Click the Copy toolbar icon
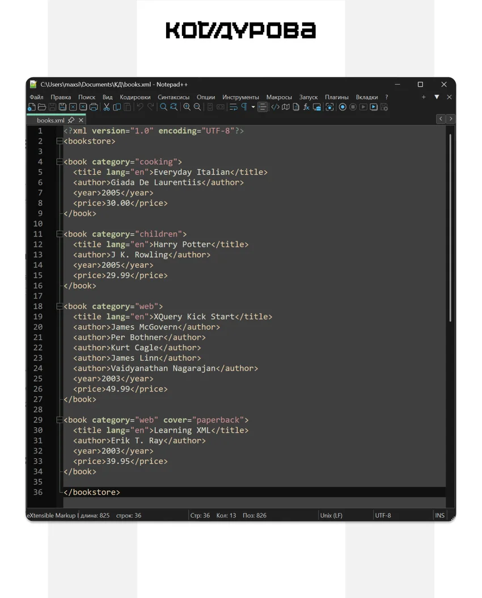This screenshot has height=598, width=482. (x=117, y=107)
